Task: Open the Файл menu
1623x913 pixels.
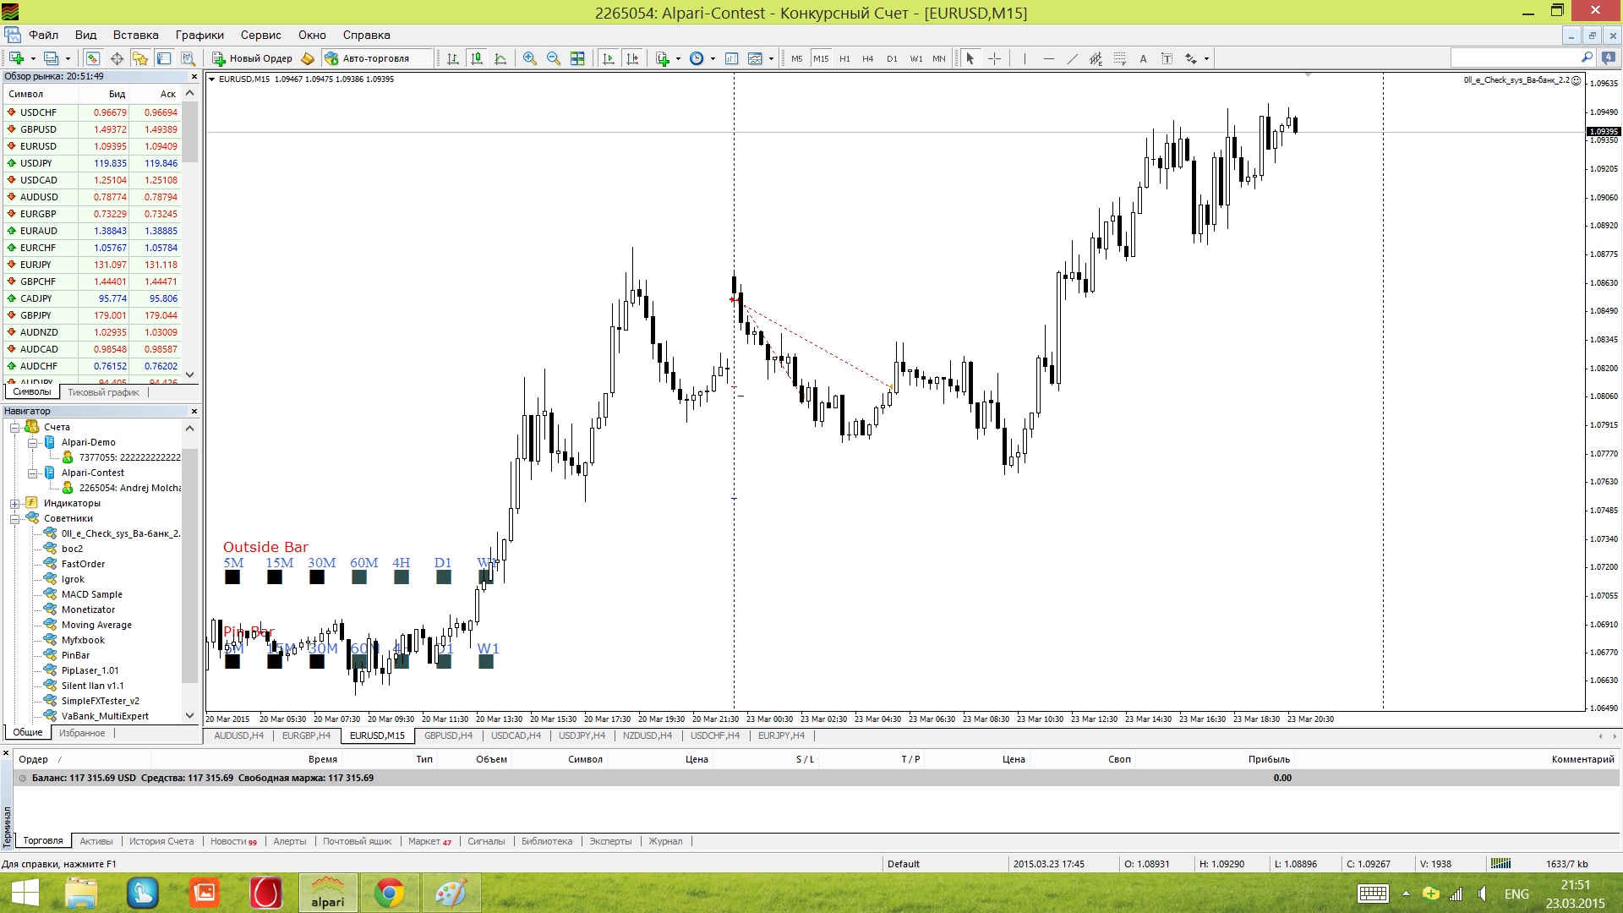Action: (x=43, y=35)
